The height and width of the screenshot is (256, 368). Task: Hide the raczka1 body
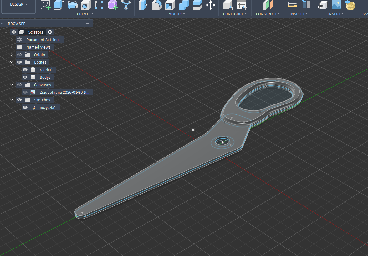point(25,70)
